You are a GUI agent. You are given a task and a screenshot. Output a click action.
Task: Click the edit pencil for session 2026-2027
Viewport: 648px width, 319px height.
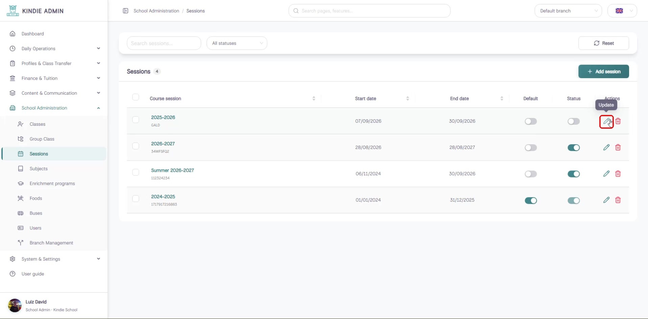coord(606,147)
